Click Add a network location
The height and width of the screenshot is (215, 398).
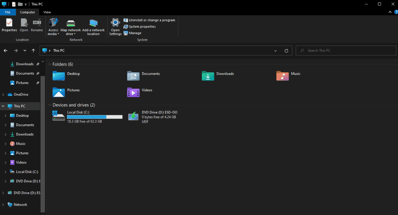click(x=94, y=27)
